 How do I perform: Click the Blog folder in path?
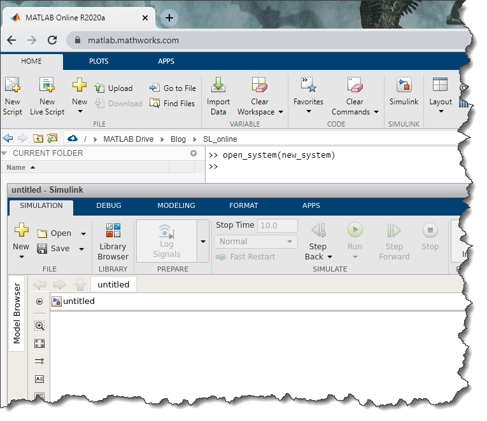(x=178, y=139)
